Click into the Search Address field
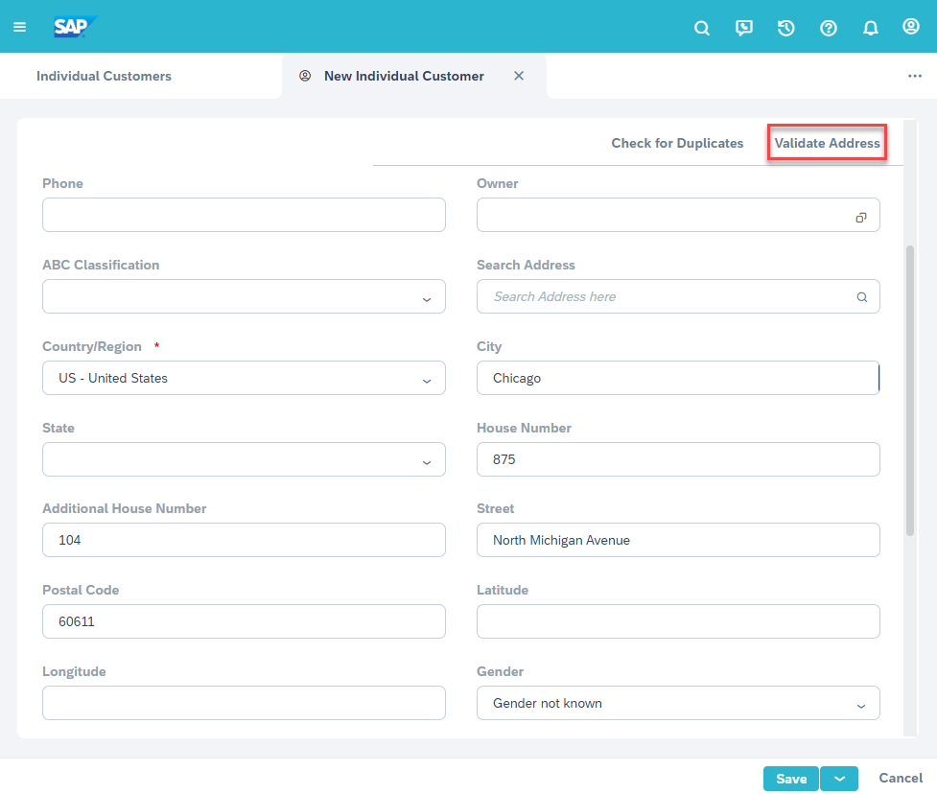This screenshot has width=937, height=794. (667, 296)
